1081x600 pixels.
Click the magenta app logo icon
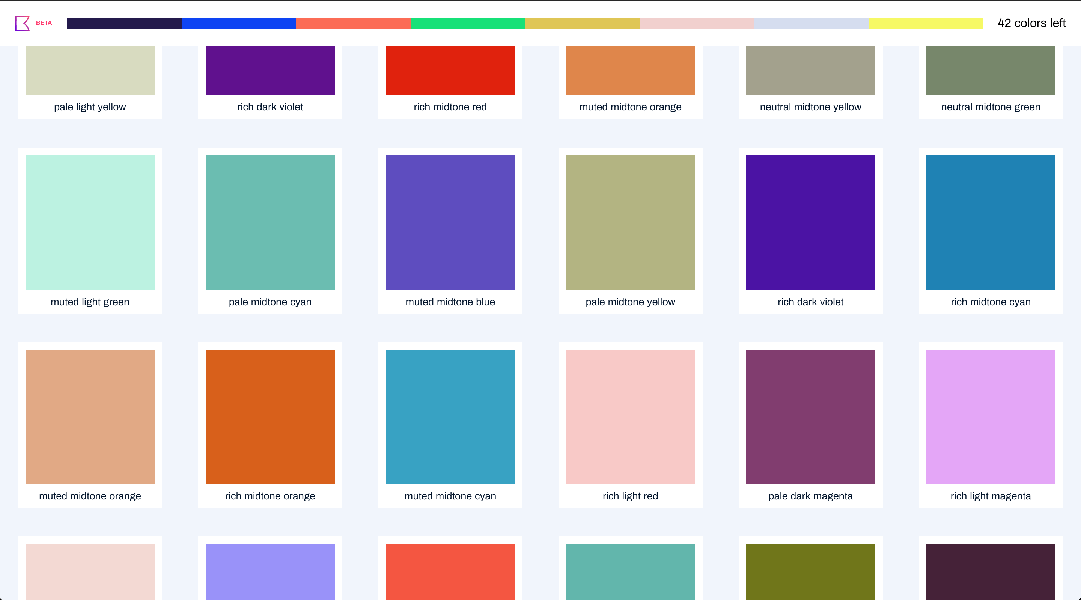22,23
